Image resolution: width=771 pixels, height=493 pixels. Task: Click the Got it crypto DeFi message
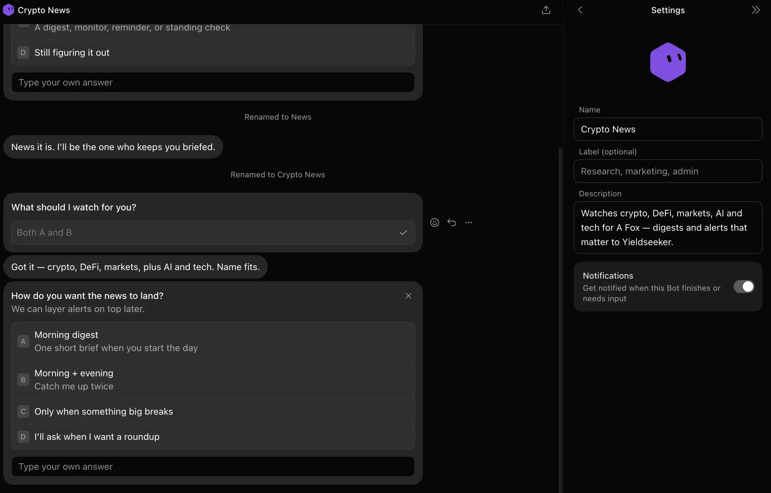pyautogui.click(x=135, y=267)
